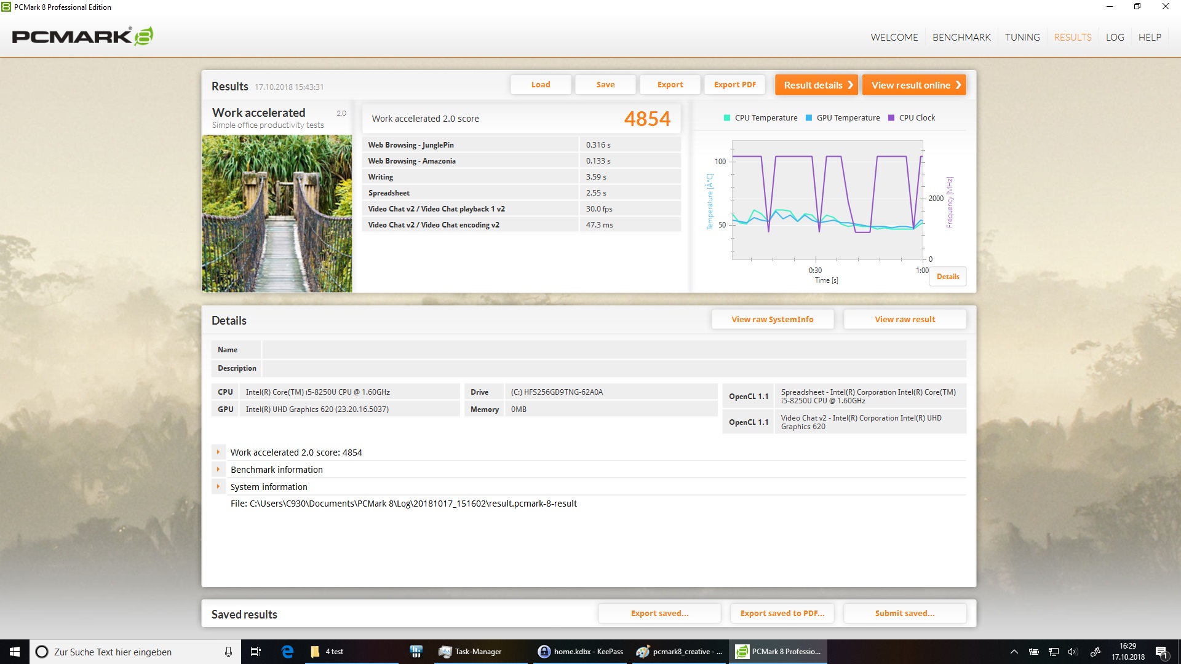This screenshot has height=664, width=1181.
Task: Click the Export PDF button
Action: (734, 85)
